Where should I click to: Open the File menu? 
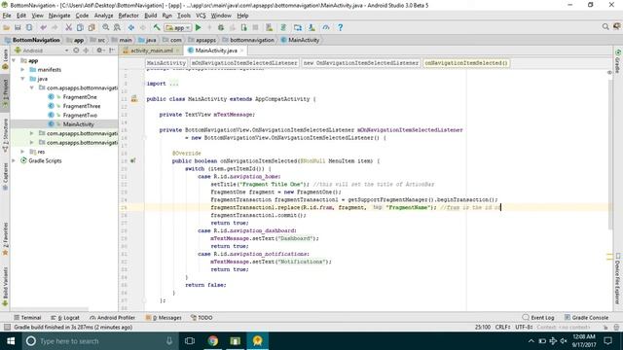pyautogui.click(x=7, y=16)
